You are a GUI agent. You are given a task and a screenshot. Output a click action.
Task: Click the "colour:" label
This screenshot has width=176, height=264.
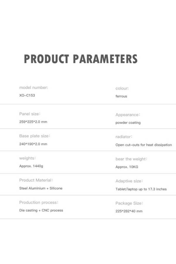[x=122, y=88]
